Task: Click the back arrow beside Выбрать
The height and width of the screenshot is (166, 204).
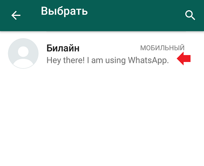Action: click(x=16, y=15)
